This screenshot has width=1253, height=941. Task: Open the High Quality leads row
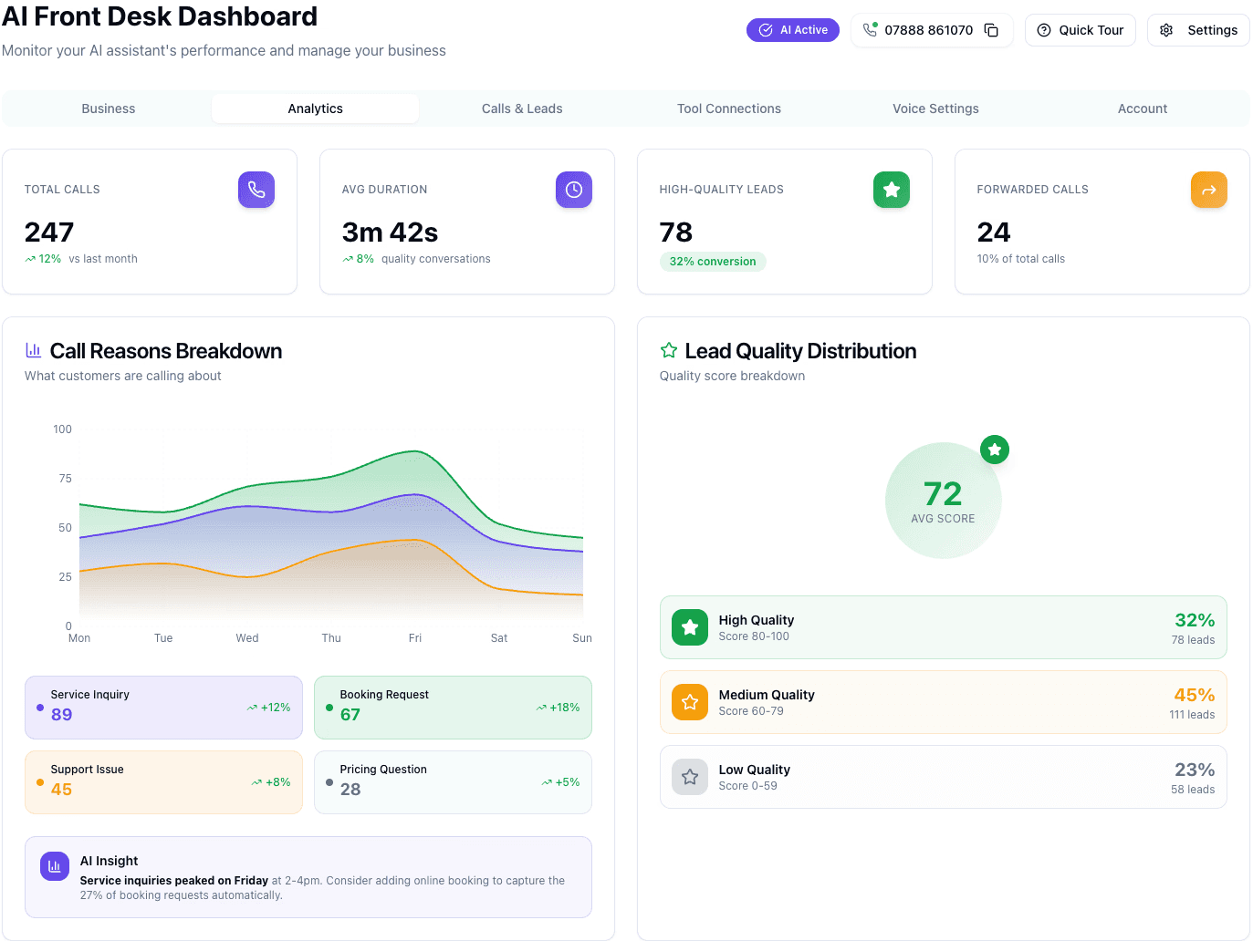[x=944, y=627]
